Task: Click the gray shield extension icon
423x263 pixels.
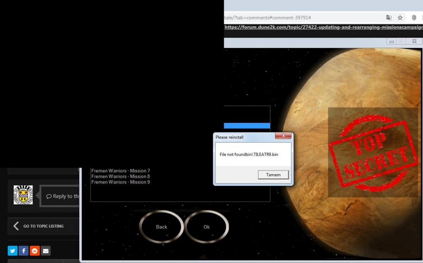Action: pyautogui.click(x=415, y=18)
